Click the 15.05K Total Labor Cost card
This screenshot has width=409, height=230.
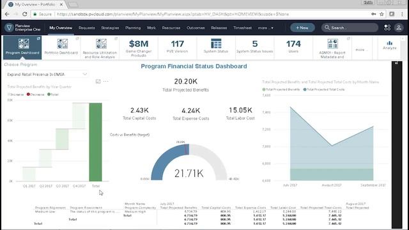(240, 114)
